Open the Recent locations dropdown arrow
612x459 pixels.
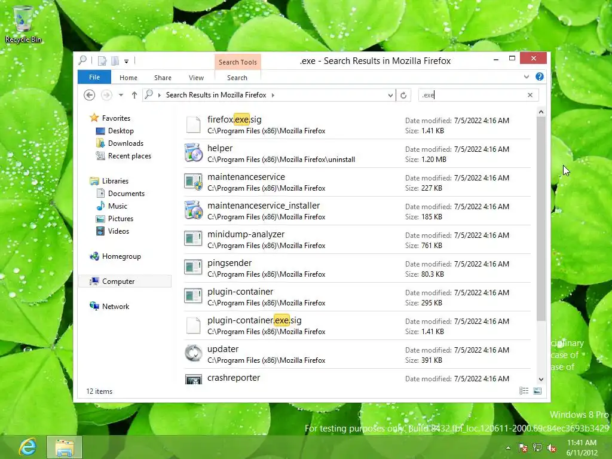tap(121, 95)
